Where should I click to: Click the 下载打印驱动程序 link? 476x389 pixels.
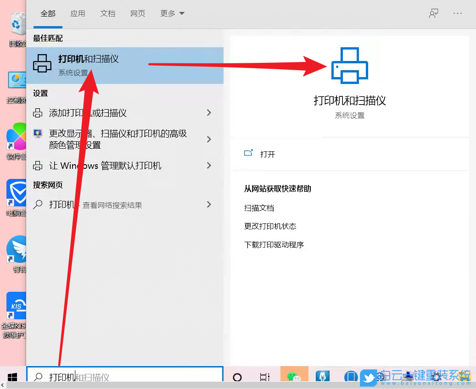click(x=274, y=245)
